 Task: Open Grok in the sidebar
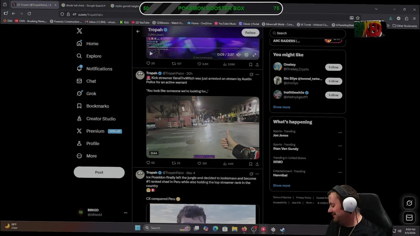click(x=86, y=93)
